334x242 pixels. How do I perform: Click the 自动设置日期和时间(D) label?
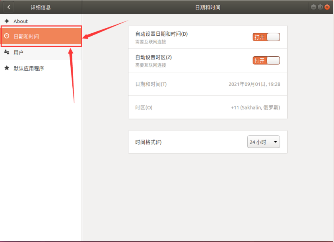161,34
